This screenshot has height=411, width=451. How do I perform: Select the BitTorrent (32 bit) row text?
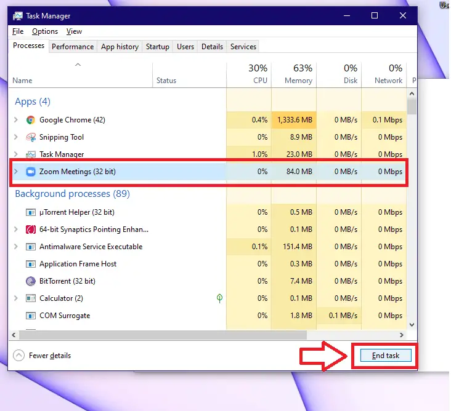[67, 281]
